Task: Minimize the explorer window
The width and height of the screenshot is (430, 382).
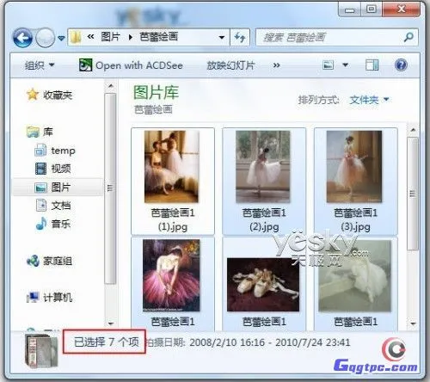Action: 349,9
